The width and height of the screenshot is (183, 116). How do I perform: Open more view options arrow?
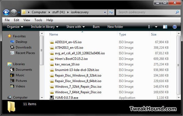pyautogui.click(x=156, y=27)
